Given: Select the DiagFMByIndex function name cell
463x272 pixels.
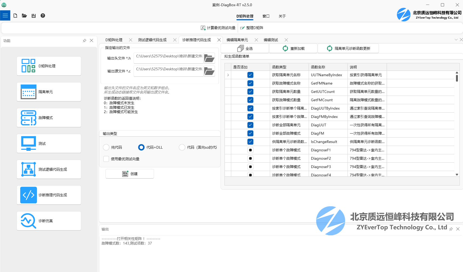Looking at the screenshot, I should click(328, 117).
